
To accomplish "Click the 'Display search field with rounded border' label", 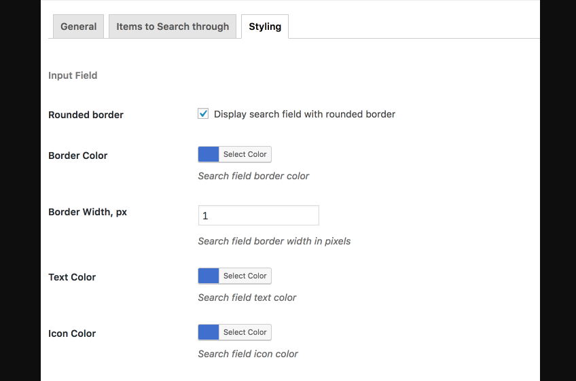I will pos(304,114).
